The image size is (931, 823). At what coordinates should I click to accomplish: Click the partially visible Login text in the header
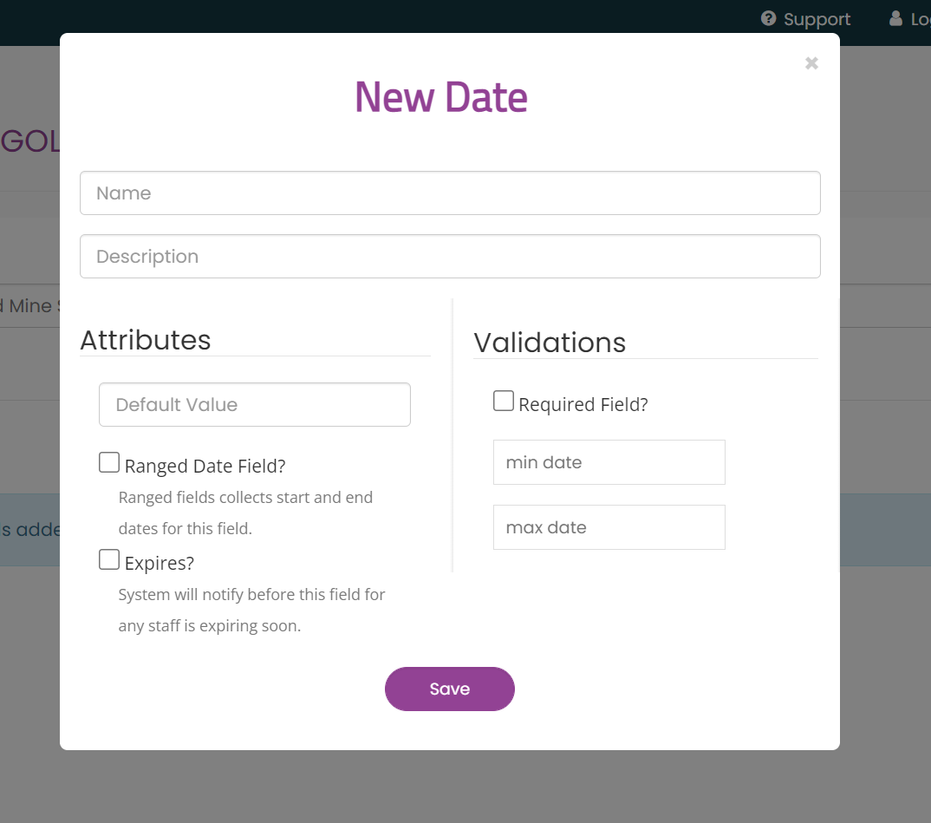pos(921,19)
